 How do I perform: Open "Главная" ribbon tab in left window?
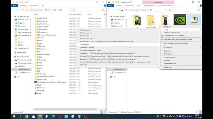click(x=23, y=6)
